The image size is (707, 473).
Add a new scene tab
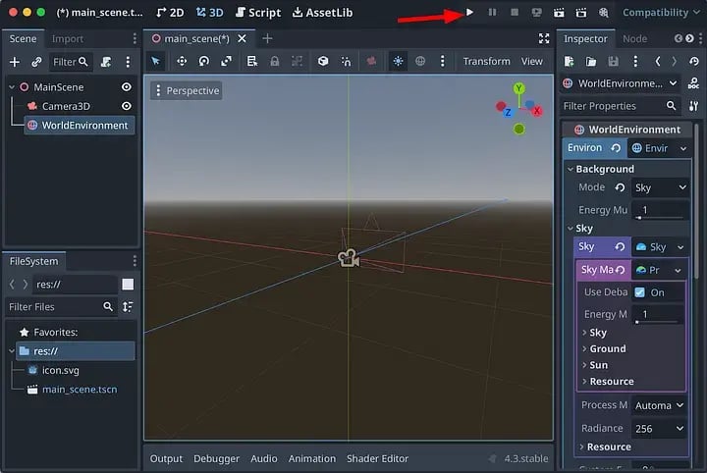pyautogui.click(x=267, y=38)
